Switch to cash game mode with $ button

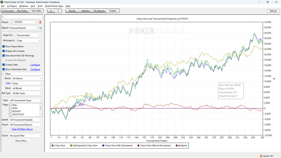(51, 11)
